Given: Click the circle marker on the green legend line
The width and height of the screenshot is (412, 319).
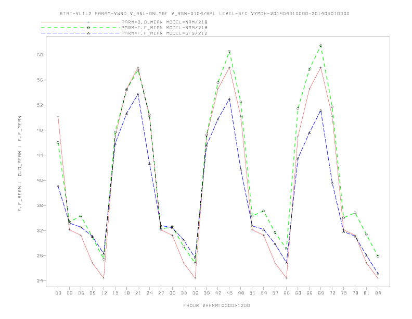Looking at the screenshot, I should coord(88,28).
